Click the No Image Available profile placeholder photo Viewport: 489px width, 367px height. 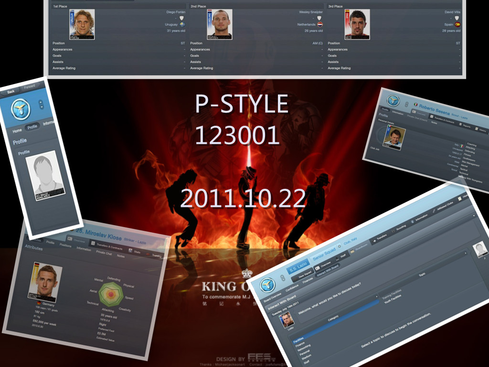pyautogui.click(x=45, y=175)
